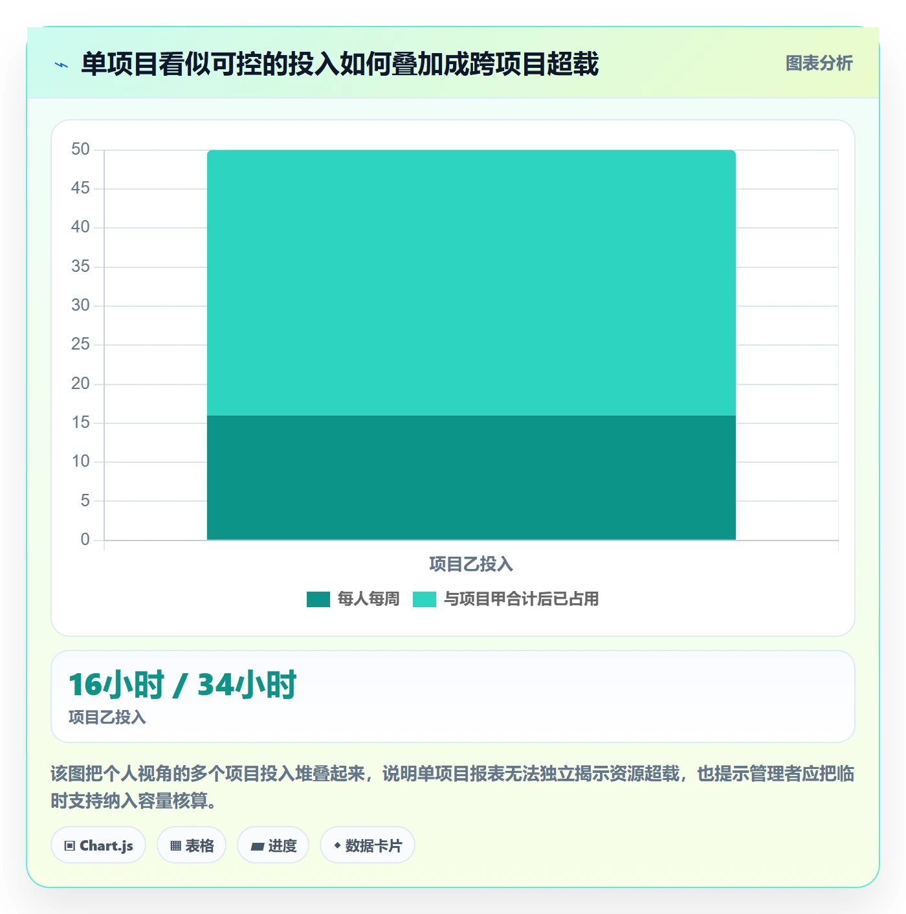The image size is (906, 914).
Task: Click the 项目乙投入 caption in the stat card
Action: point(107,717)
